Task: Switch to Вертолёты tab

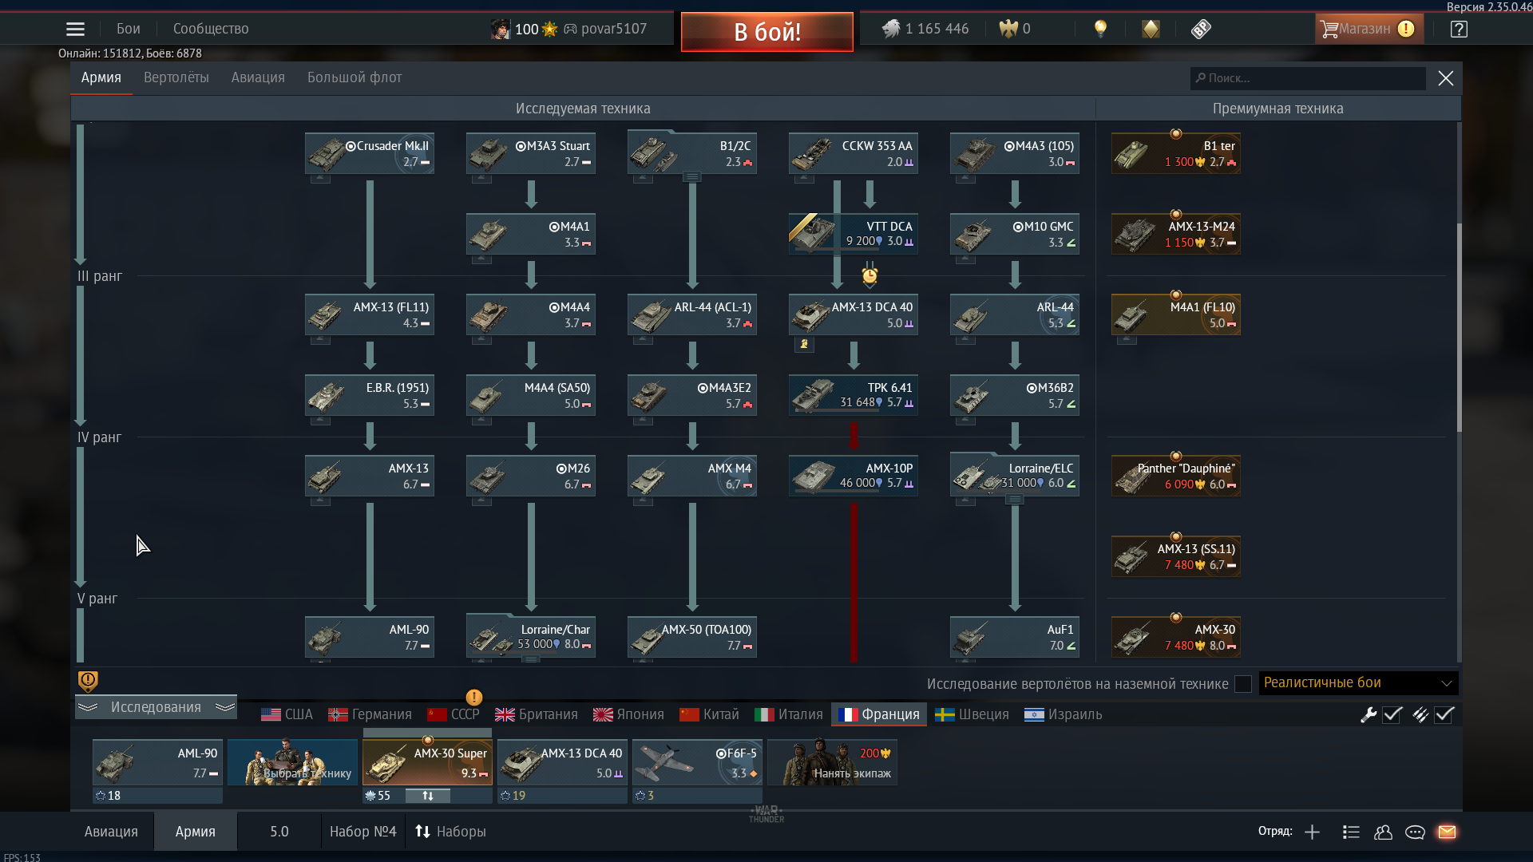Action: click(176, 77)
